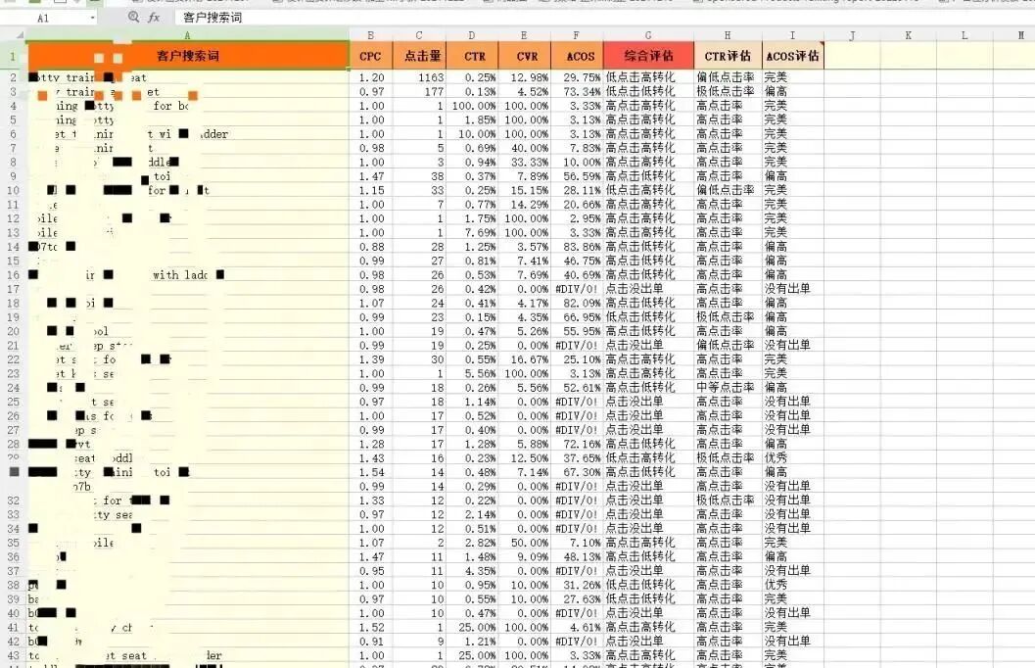Select the cell showing 66.95%

[x=576, y=316]
